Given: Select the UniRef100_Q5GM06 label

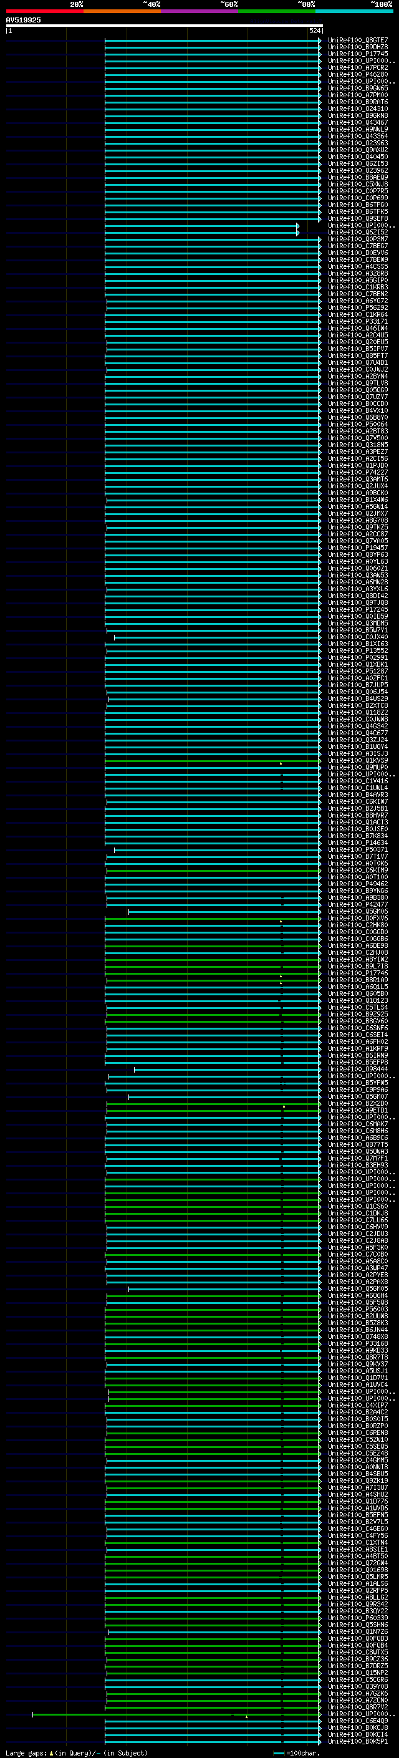Looking at the screenshot, I should (358, 911).
